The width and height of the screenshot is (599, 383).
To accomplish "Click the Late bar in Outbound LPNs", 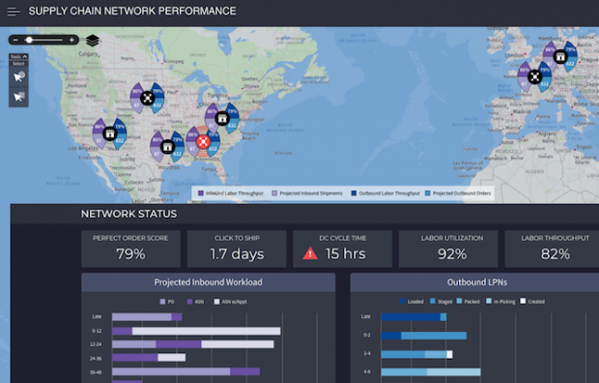I will (414, 317).
